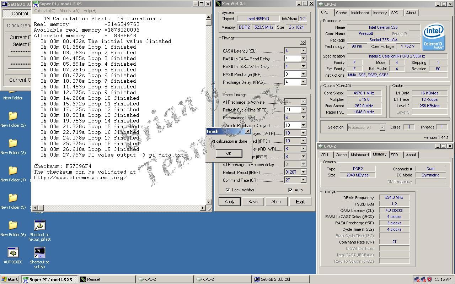Close the Finish dialog with X
The height and width of the screenshot is (284, 455).
point(248,131)
